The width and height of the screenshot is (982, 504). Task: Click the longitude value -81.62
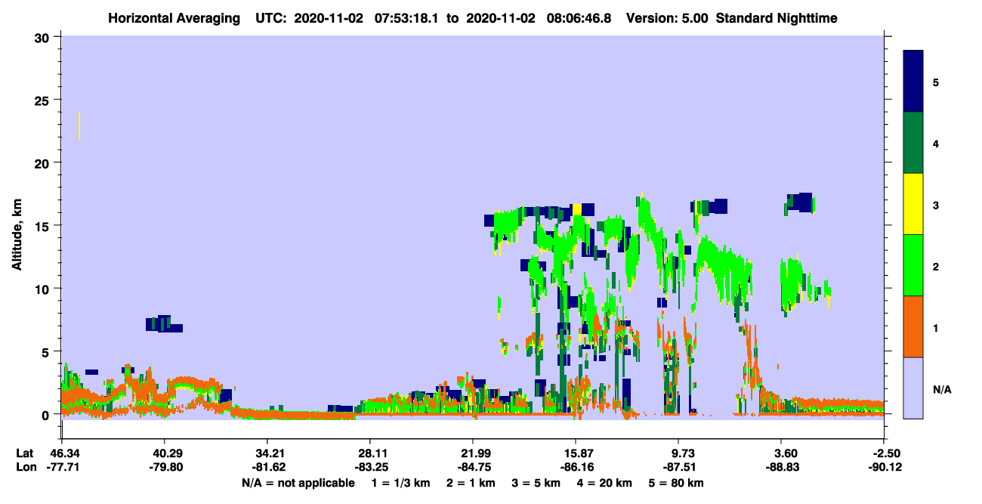[x=267, y=467]
